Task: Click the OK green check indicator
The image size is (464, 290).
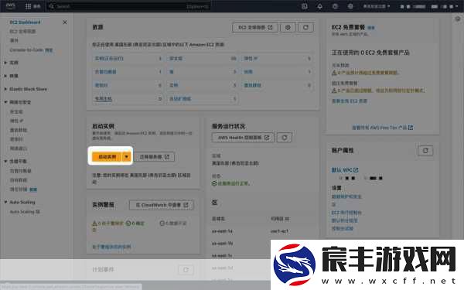Action: coord(128,223)
